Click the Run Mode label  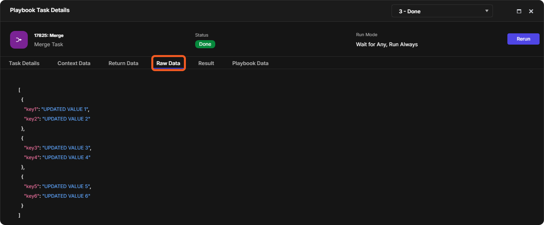tap(367, 35)
